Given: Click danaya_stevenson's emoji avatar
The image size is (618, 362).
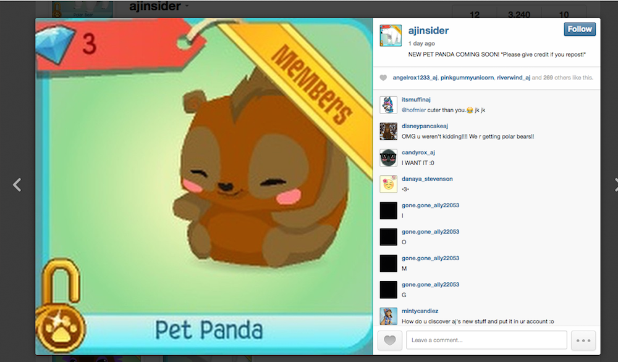Looking at the screenshot, I should click(388, 184).
